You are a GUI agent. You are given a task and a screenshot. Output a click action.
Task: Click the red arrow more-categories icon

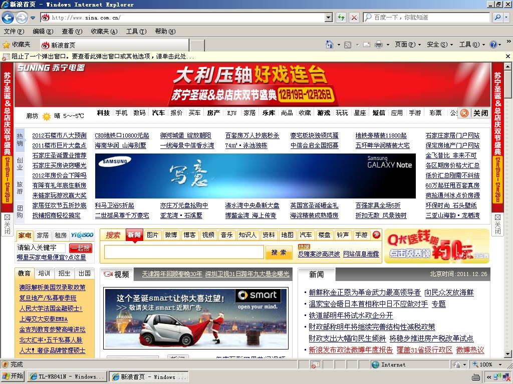click(x=376, y=235)
